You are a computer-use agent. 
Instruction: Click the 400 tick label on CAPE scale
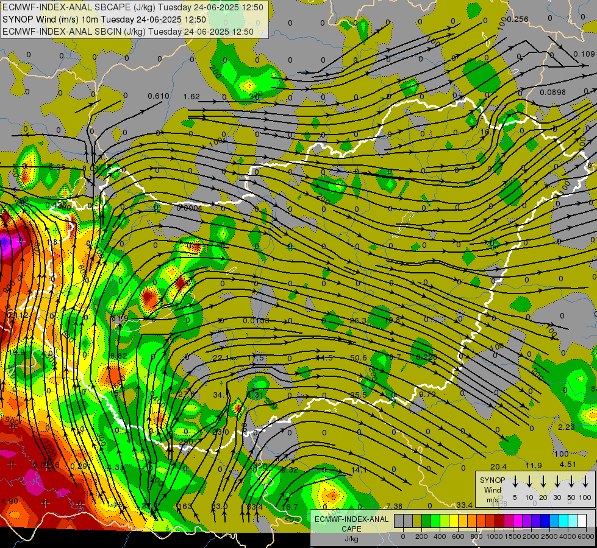440,536
